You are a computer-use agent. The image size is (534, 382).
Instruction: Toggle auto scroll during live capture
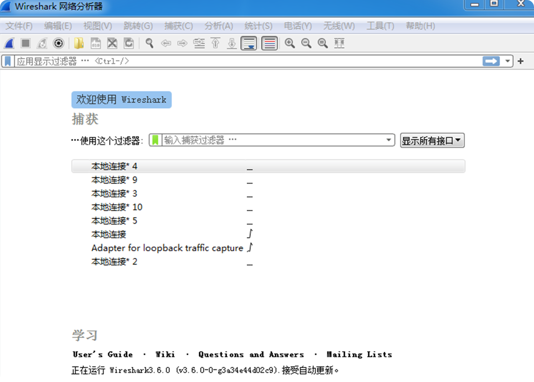249,43
